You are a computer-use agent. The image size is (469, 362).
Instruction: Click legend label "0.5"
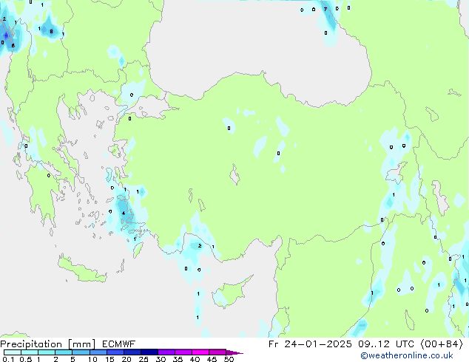[x=25, y=359]
